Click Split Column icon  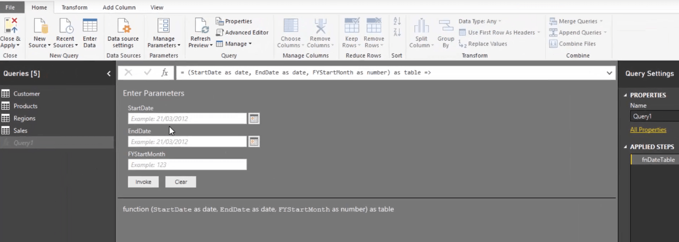[421, 25]
